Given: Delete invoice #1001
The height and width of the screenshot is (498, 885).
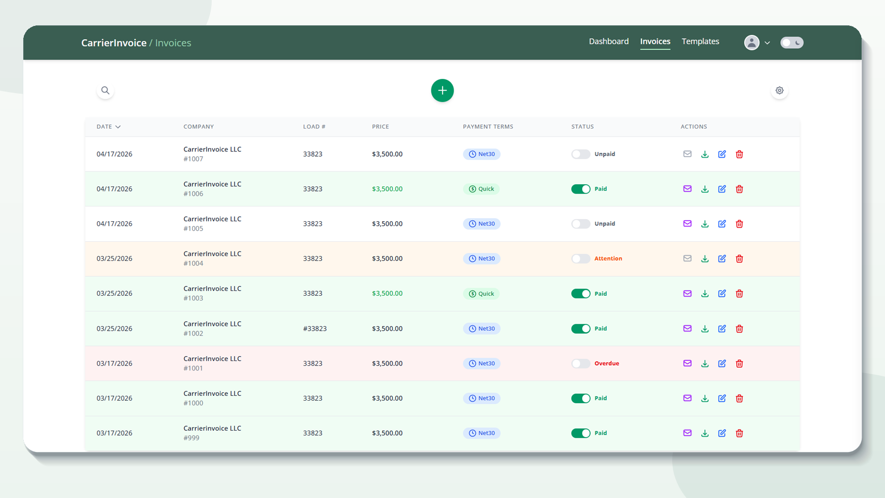Looking at the screenshot, I should (x=739, y=364).
